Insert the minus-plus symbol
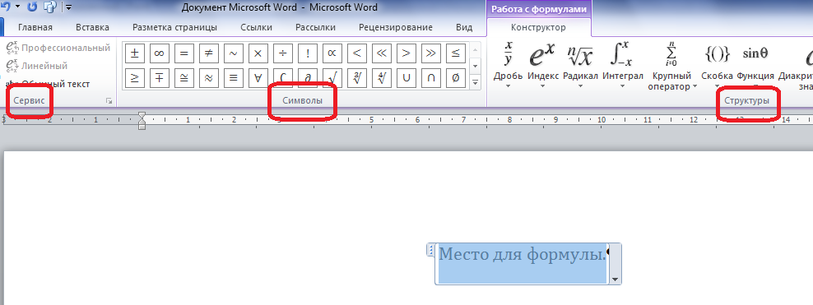 (x=160, y=77)
